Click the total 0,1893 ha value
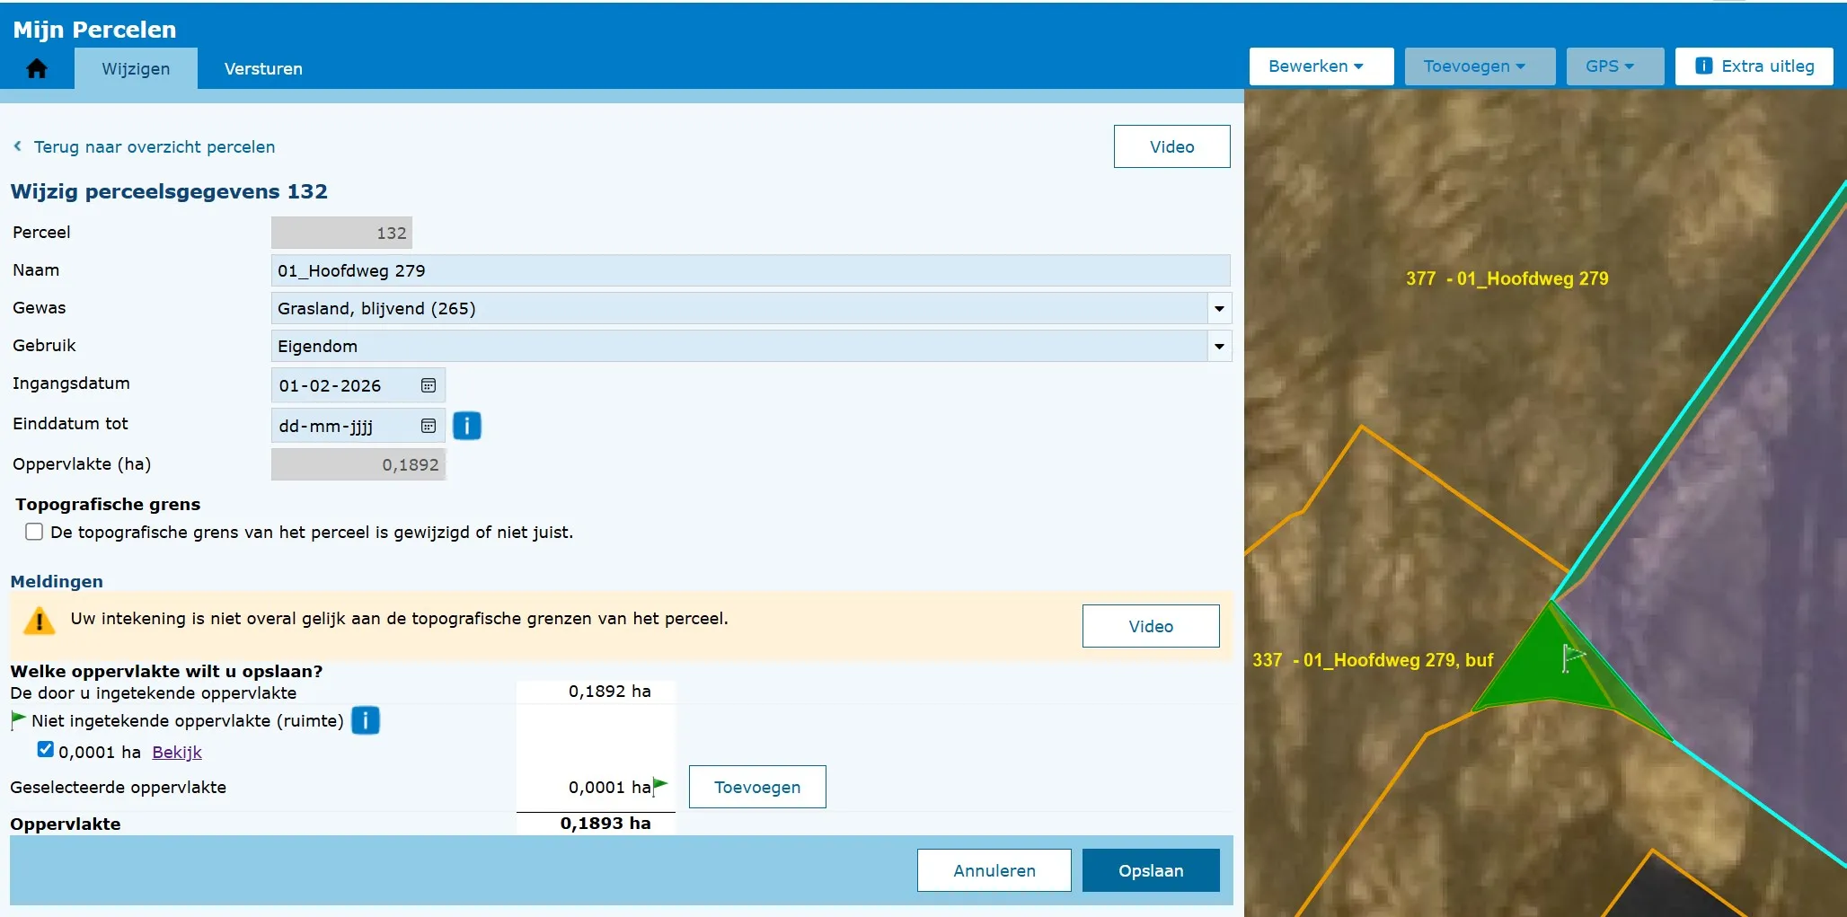This screenshot has width=1847, height=917. click(605, 823)
